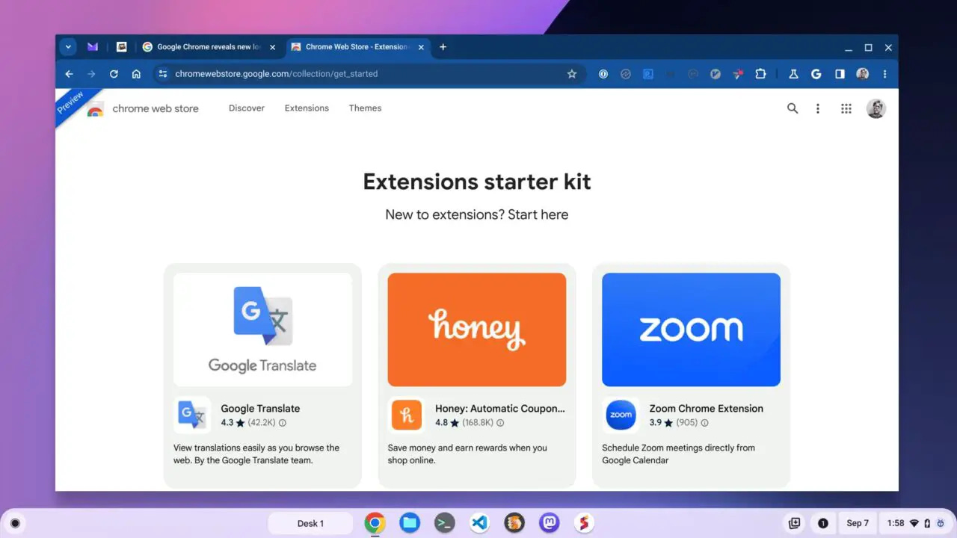
Task: Click the address bar URL
Action: point(276,74)
